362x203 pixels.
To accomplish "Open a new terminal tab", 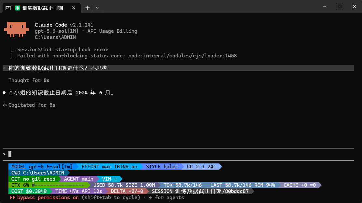I will (x=87, y=8).
